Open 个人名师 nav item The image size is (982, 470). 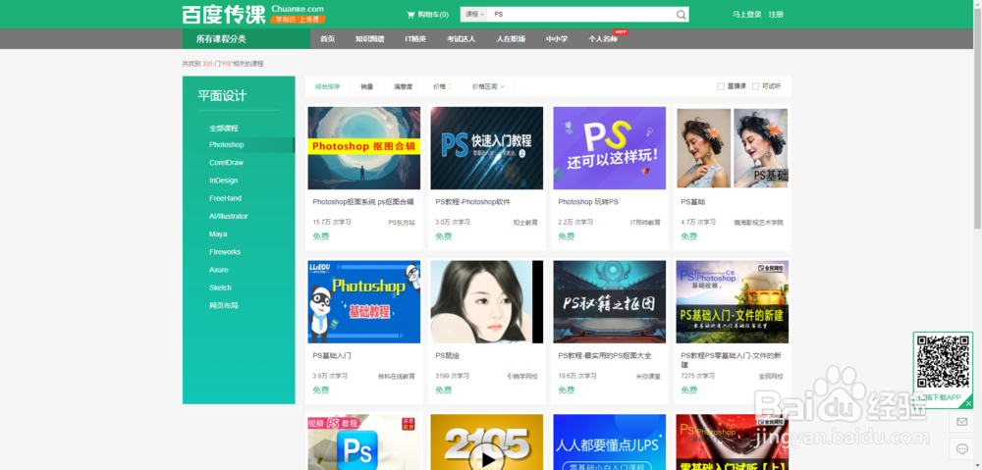pyautogui.click(x=603, y=39)
